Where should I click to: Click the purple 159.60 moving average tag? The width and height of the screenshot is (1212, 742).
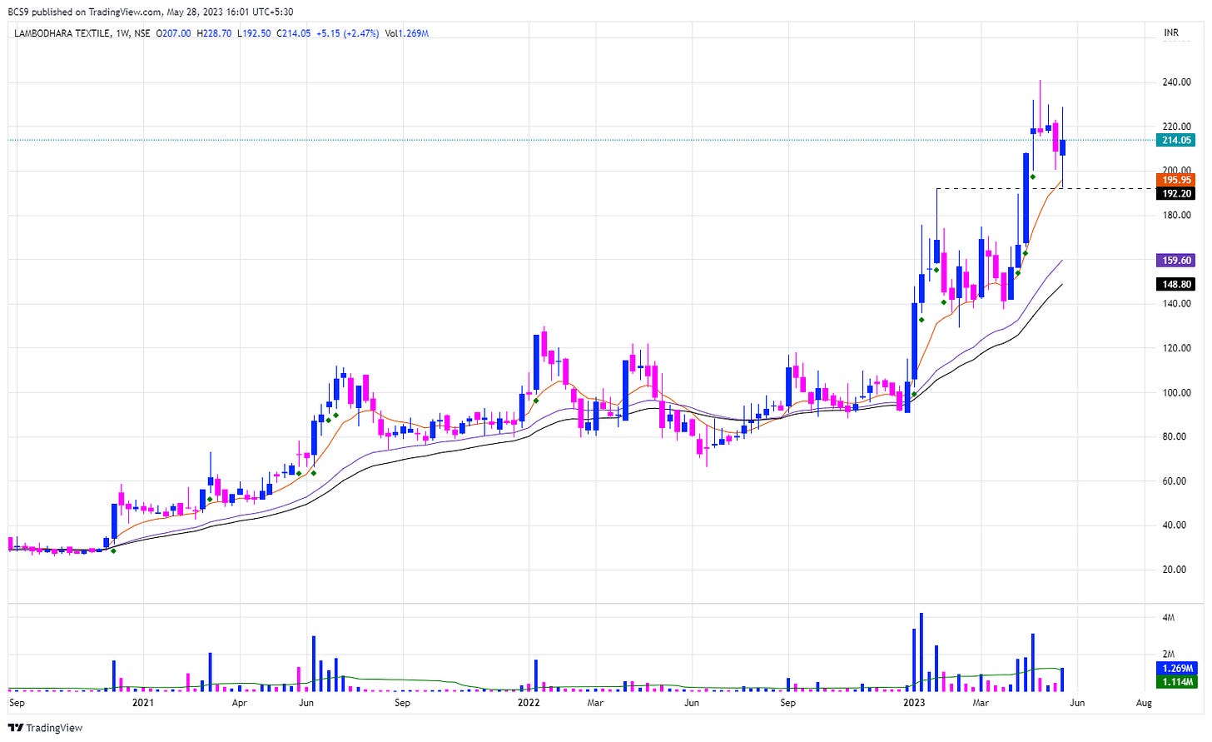click(1176, 261)
